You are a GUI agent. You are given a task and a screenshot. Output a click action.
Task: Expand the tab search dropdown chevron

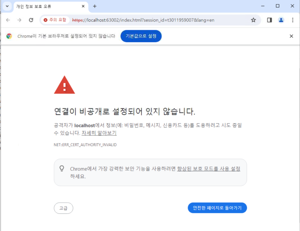(7, 6)
